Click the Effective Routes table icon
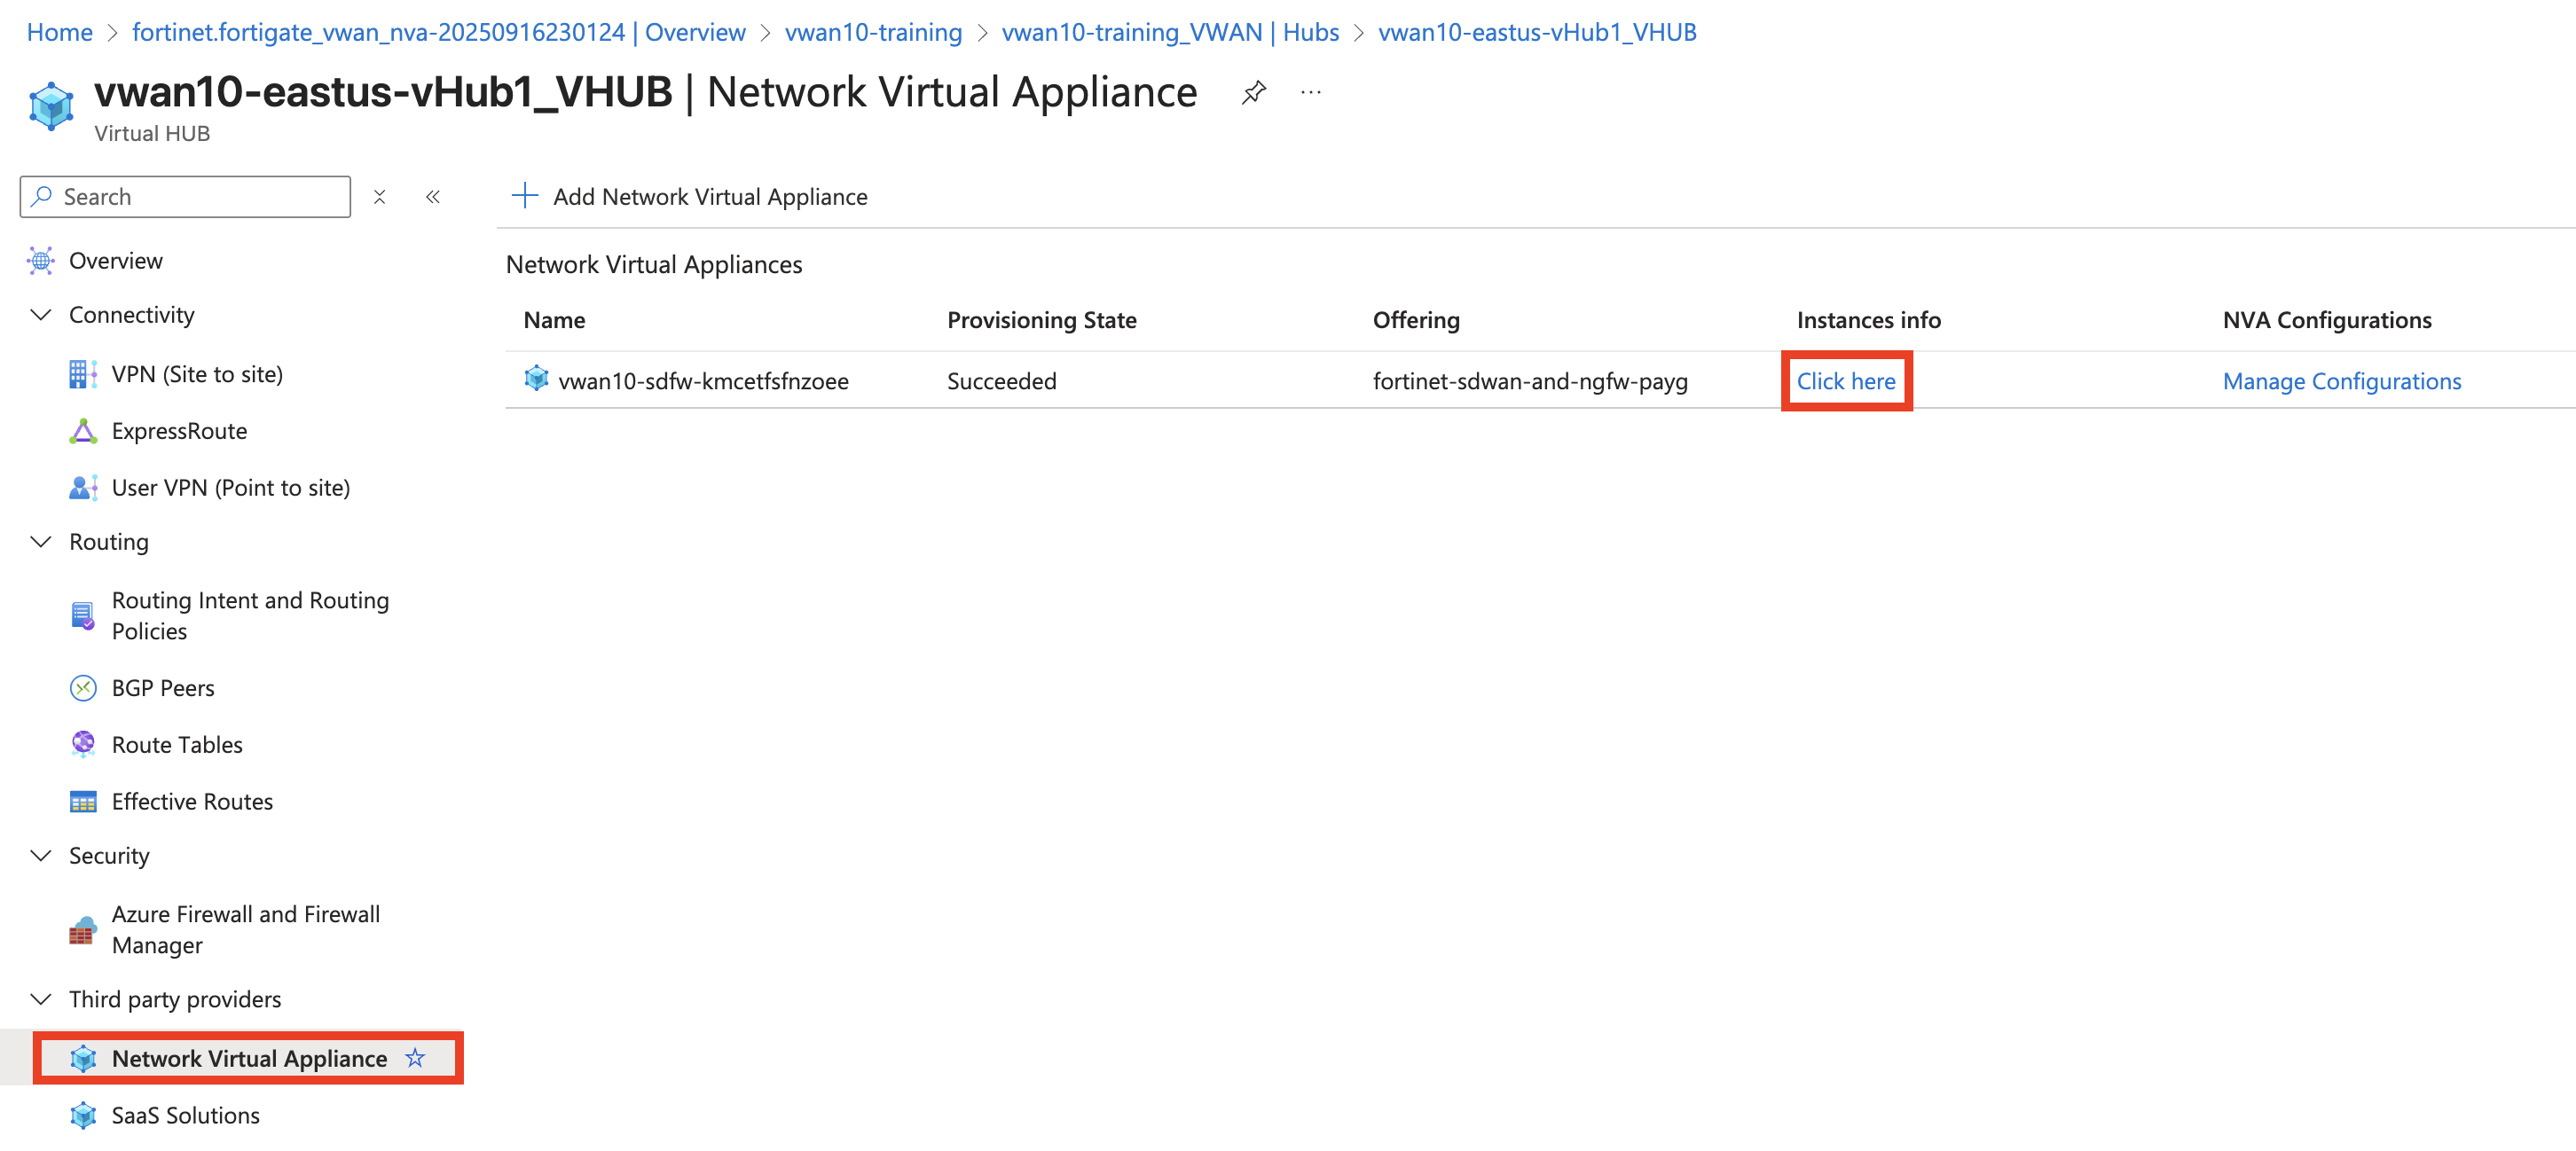 point(83,802)
